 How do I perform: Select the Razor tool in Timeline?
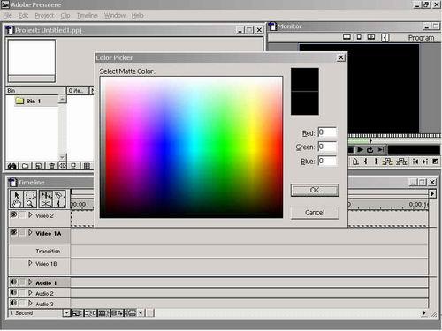[x=46, y=204]
